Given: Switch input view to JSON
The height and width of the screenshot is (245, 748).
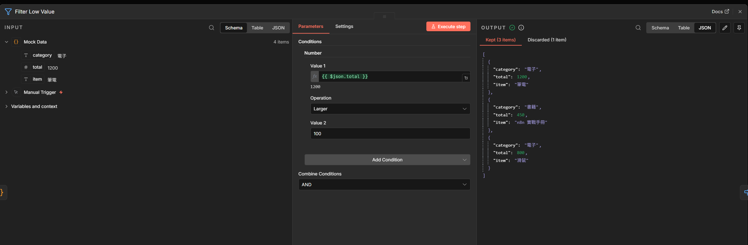Looking at the screenshot, I should (278, 28).
